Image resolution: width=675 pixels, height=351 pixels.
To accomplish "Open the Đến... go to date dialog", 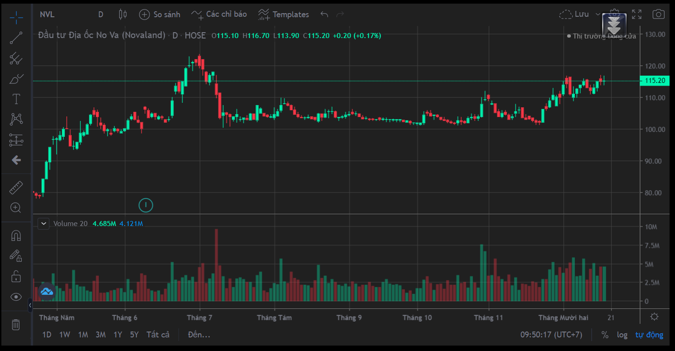I will tap(199, 335).
